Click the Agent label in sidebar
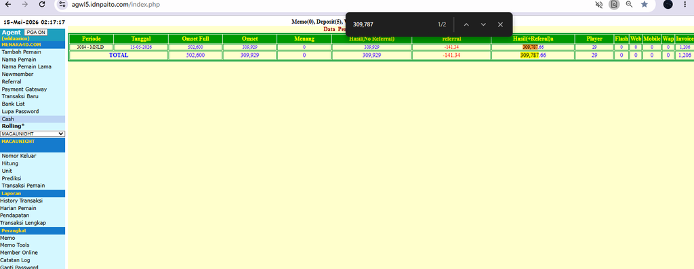Image resolution: width=694 pixels, height=269 pixels. pyautogui.click(x=11, y=33)
